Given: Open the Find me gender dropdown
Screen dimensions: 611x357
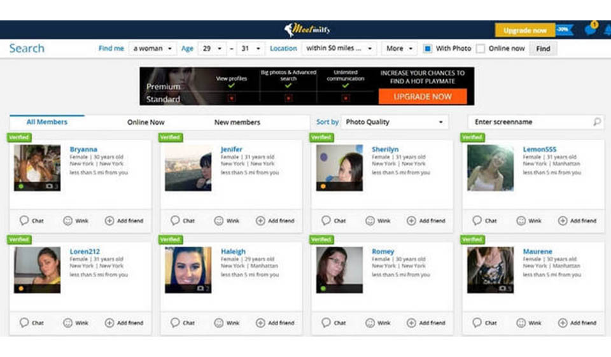Looking at the screenshot, I should [153, 48].
